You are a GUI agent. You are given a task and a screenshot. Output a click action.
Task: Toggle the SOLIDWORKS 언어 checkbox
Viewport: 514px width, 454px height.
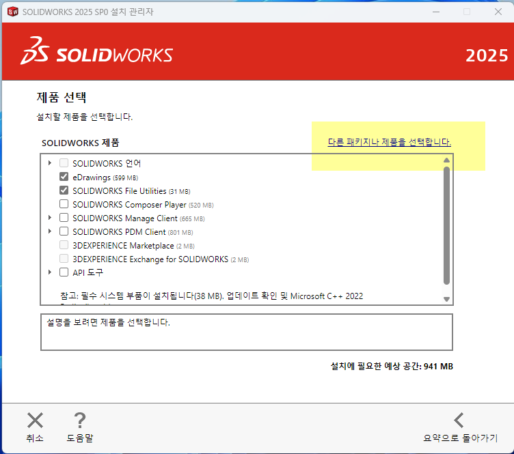coord(64,162)
